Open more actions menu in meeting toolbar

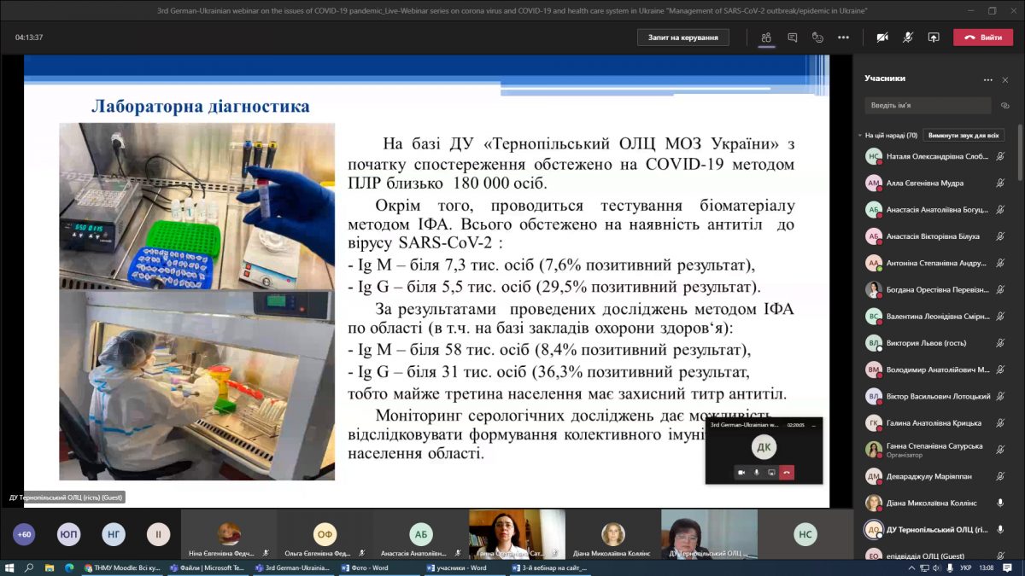coord(843,38)
